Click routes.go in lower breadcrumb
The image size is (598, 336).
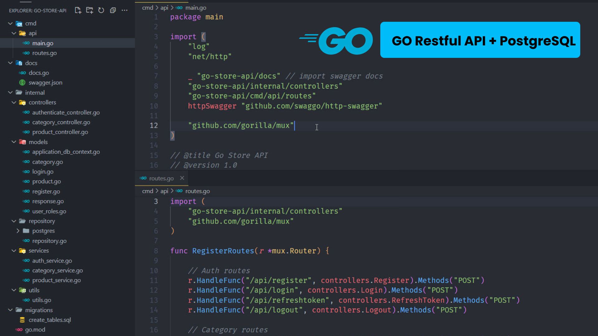[197, 191]
